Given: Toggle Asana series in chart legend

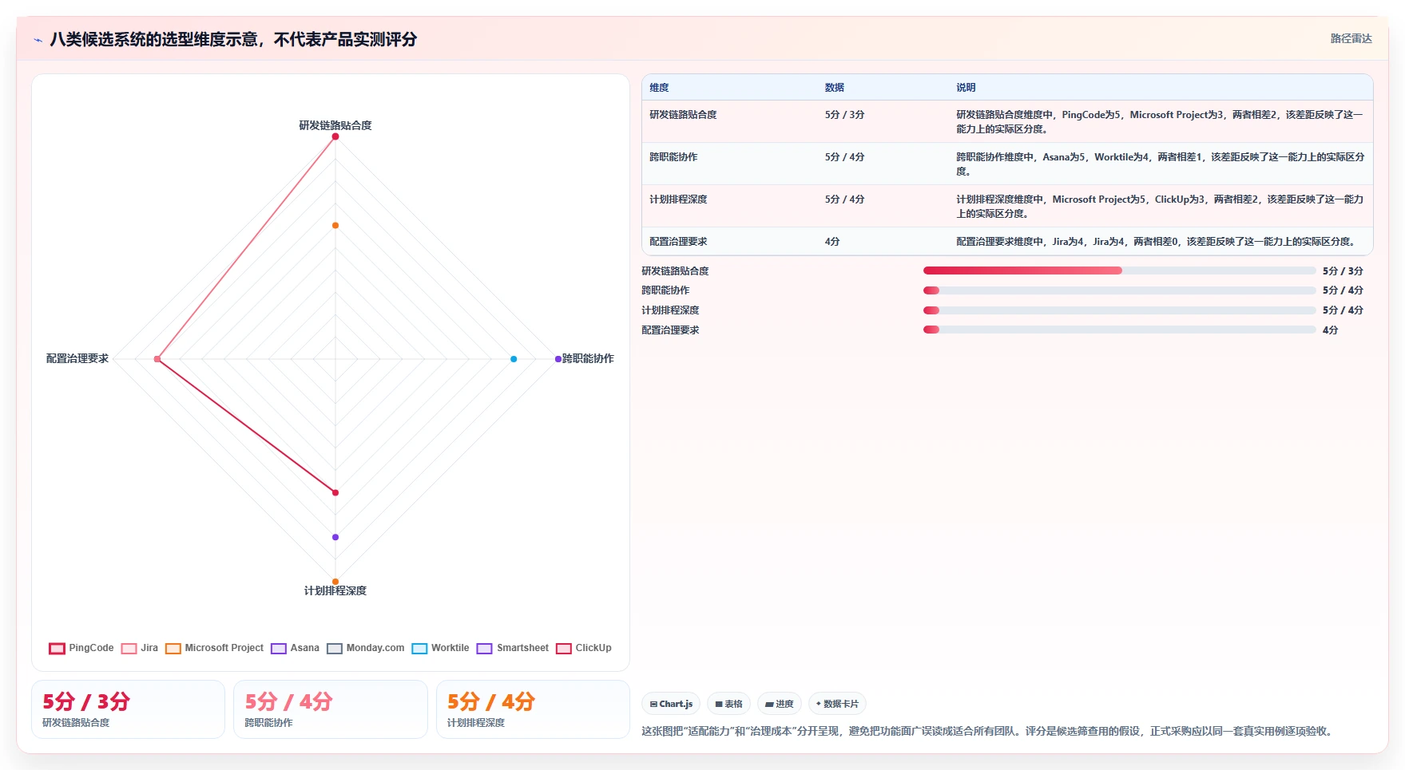Looking at the screenshot, I should click(295, 648).
